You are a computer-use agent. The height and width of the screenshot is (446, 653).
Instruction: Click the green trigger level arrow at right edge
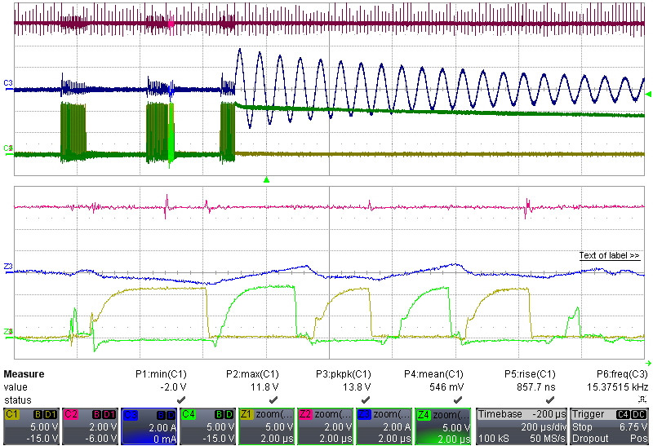[x=648, y=95]
